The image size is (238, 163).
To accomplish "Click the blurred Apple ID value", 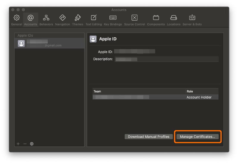I will tap(135, 51).
